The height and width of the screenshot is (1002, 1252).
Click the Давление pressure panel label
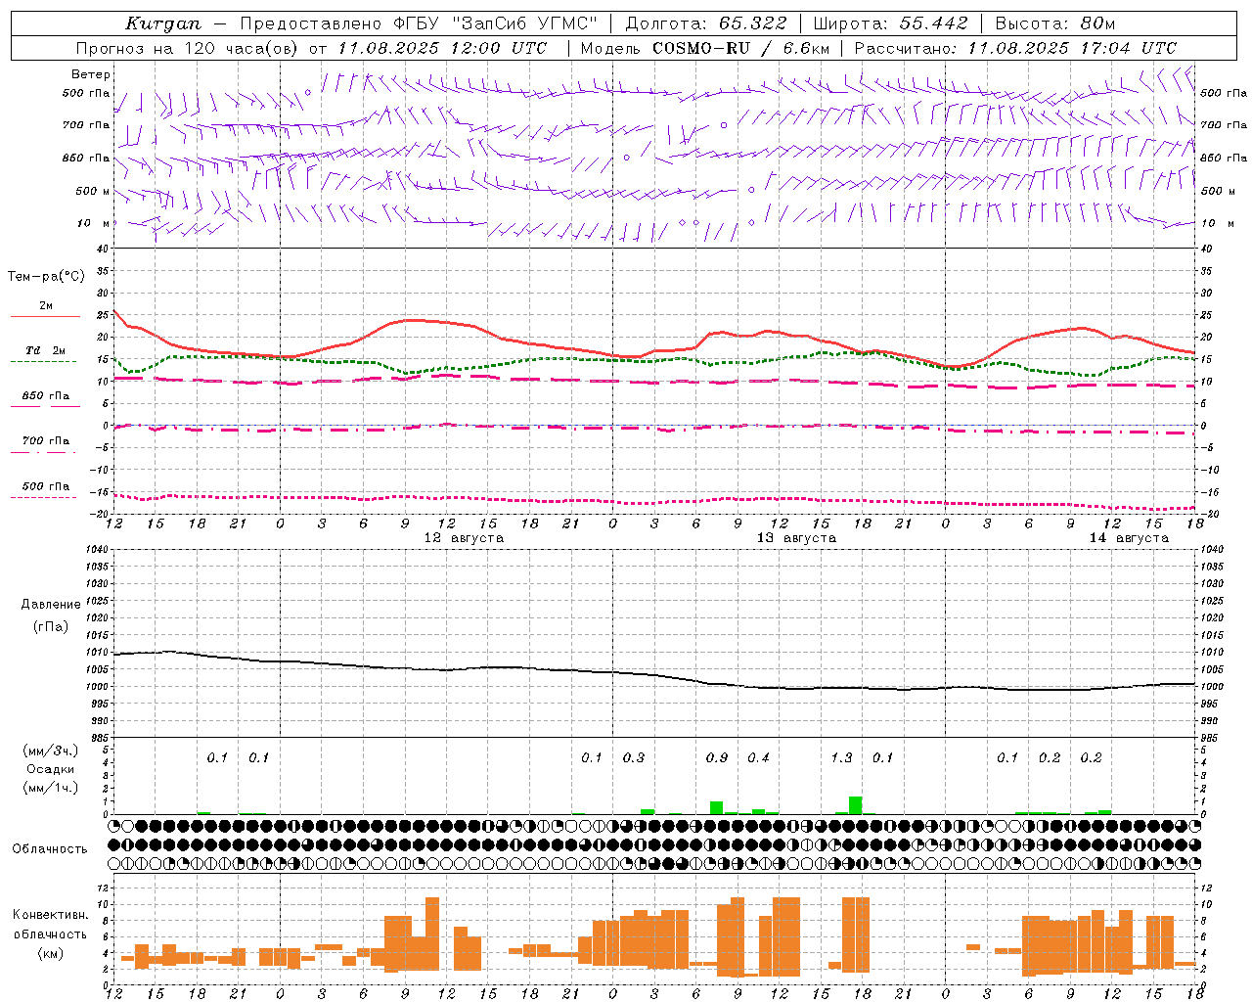(x=51, y=605)
